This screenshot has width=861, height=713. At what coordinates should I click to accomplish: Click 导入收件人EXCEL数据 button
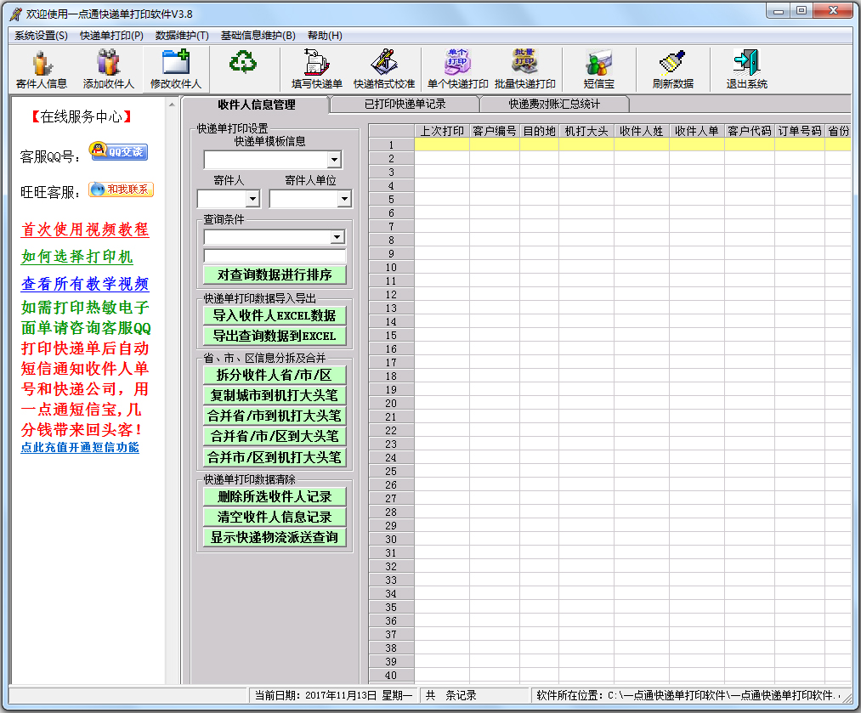(275, 315)
